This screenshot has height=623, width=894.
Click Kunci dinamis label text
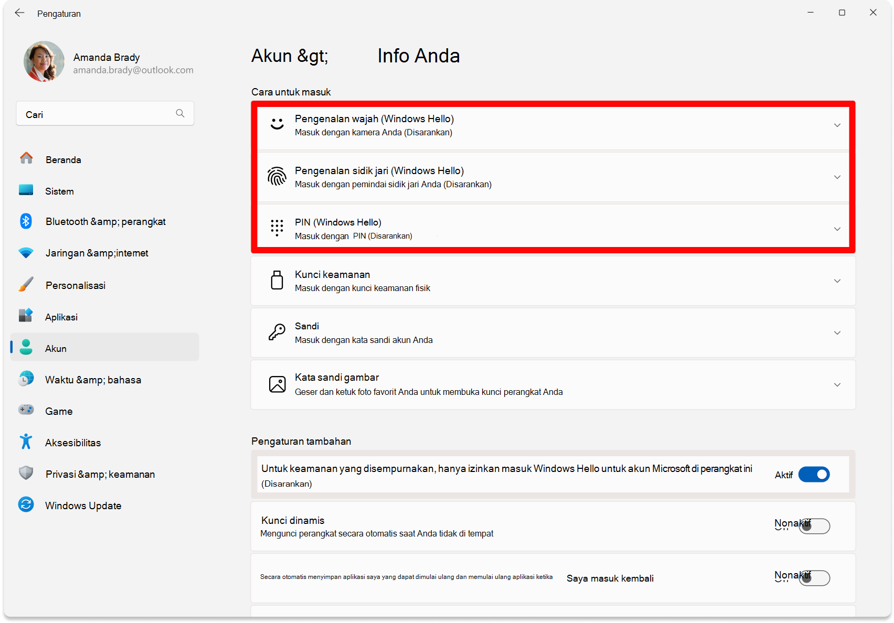(293, 521)
